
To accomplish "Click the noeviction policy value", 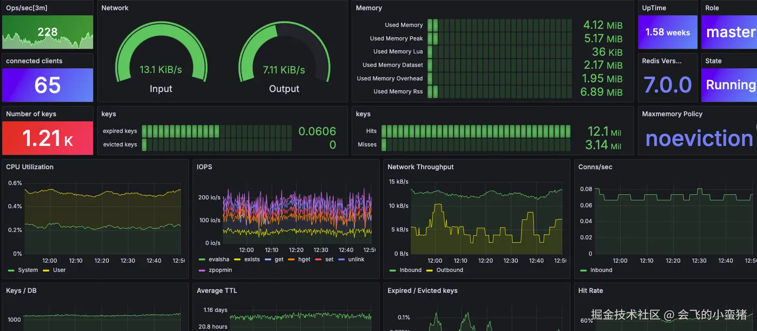I will point(699,139).
